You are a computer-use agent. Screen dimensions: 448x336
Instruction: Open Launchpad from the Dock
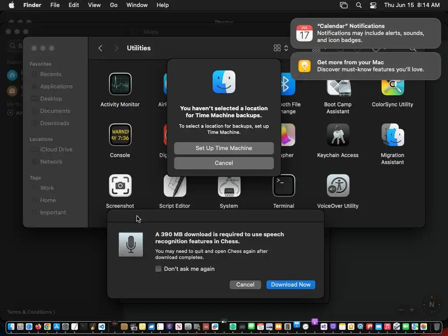click(20, 326)
